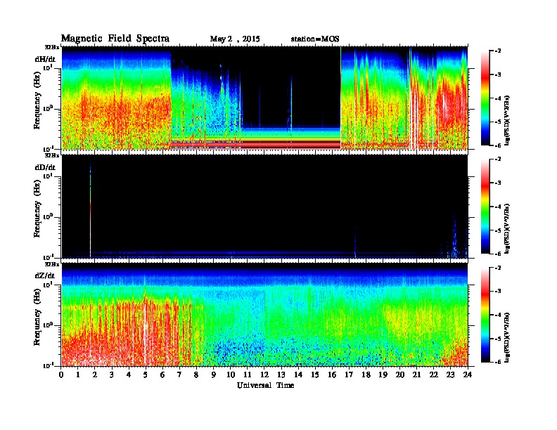Click the 32Hz tick label of the dH/dt panel
The width and height of the screenshot is (557, 430).
coord(52,47)
